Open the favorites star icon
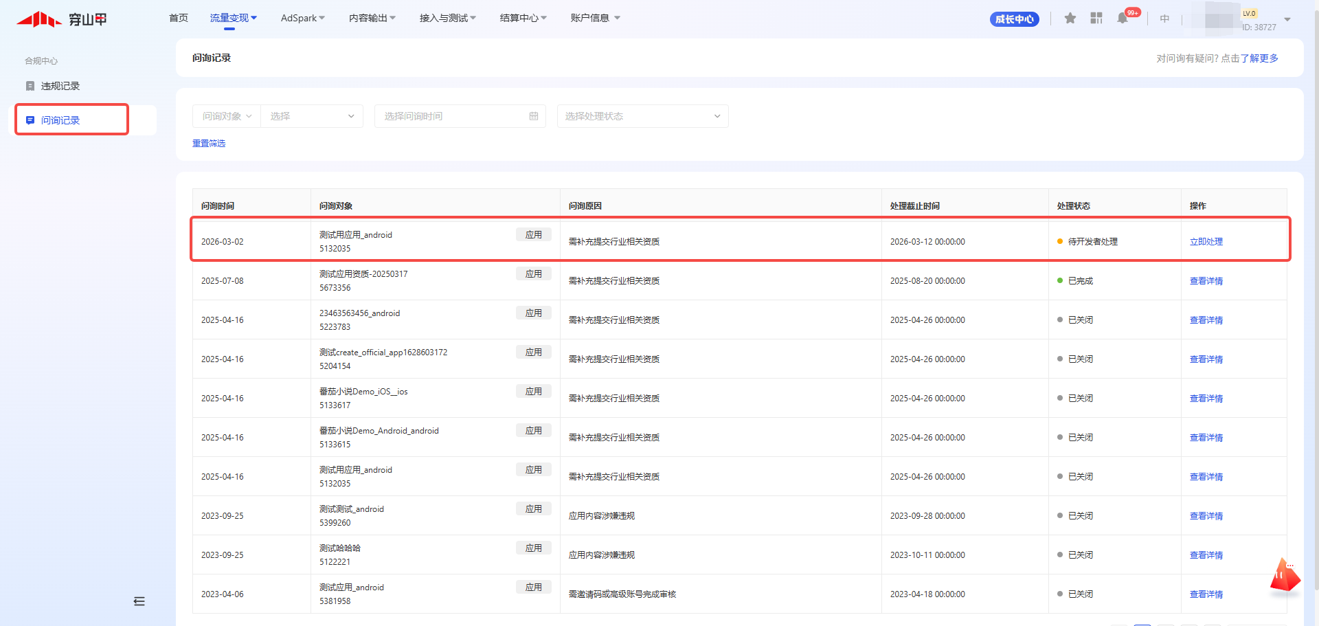Image resolution: width=1319 pixels, height=626 pixels. click(x=1070, y=19)
